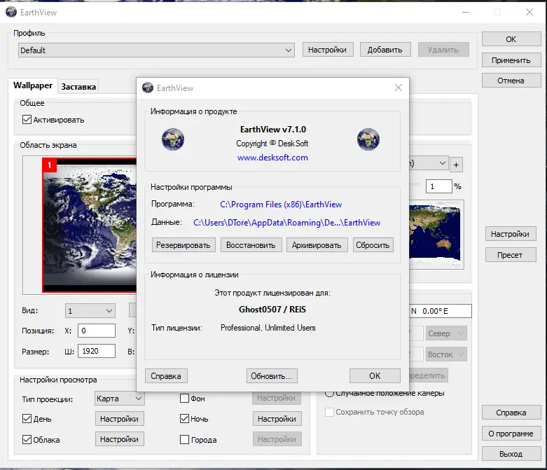Click the coordinates field showing 0.00° E
The height and width of the screenshot is (470, 547).
(x=441, y=311)
